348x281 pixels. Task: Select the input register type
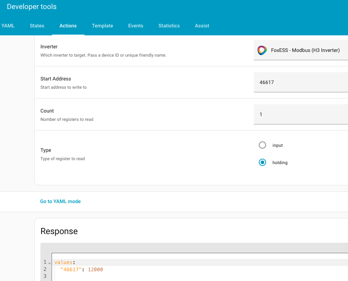coord(262,145)
